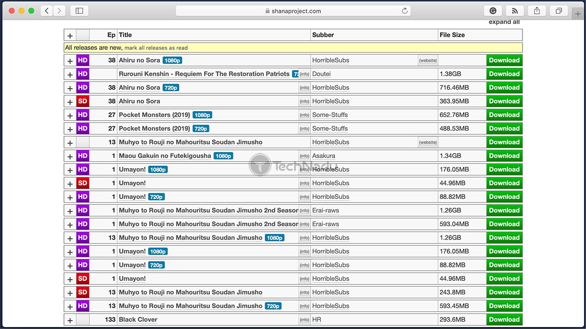
Task: Click the HR subber for Black Clover
Action: click(x=317, y=320)
